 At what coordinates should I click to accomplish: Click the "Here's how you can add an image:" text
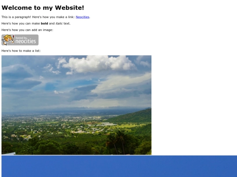pos(27,30)
